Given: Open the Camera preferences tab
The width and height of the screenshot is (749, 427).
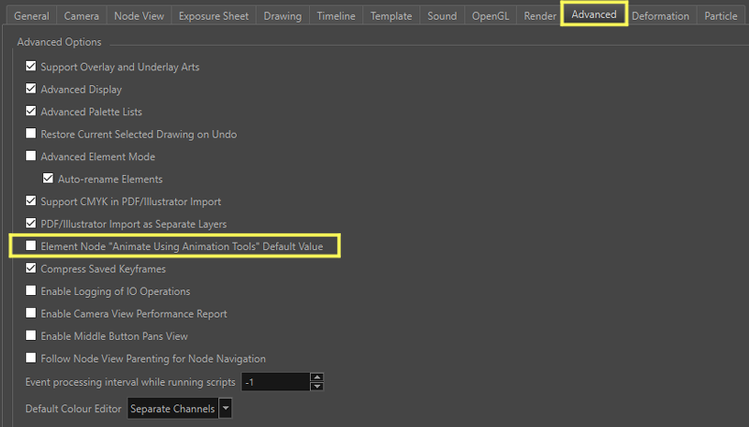Looking at the screenshot, I should [81, 16].
